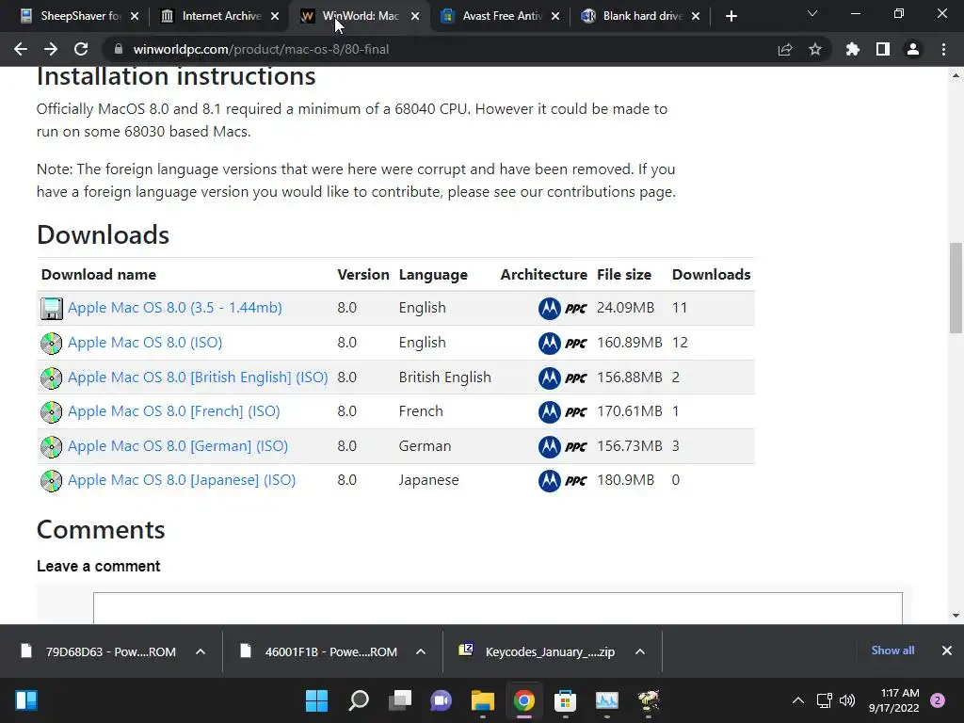Open the Windows Start menu
This screenshot has width=964, height=723.
point(316,700)
